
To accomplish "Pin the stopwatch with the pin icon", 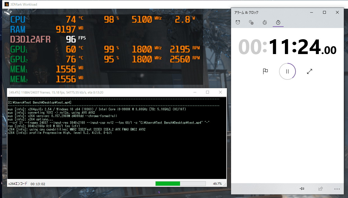I will (302, 189).
